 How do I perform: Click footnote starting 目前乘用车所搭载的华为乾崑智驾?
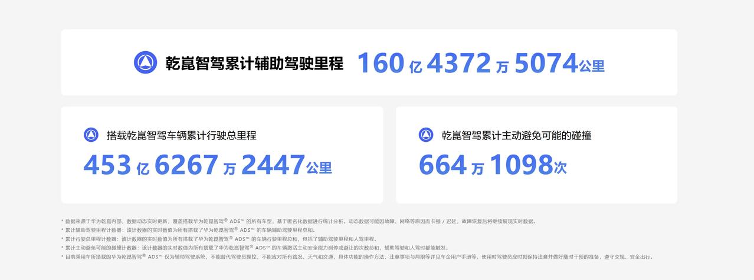tap(357, 256)
